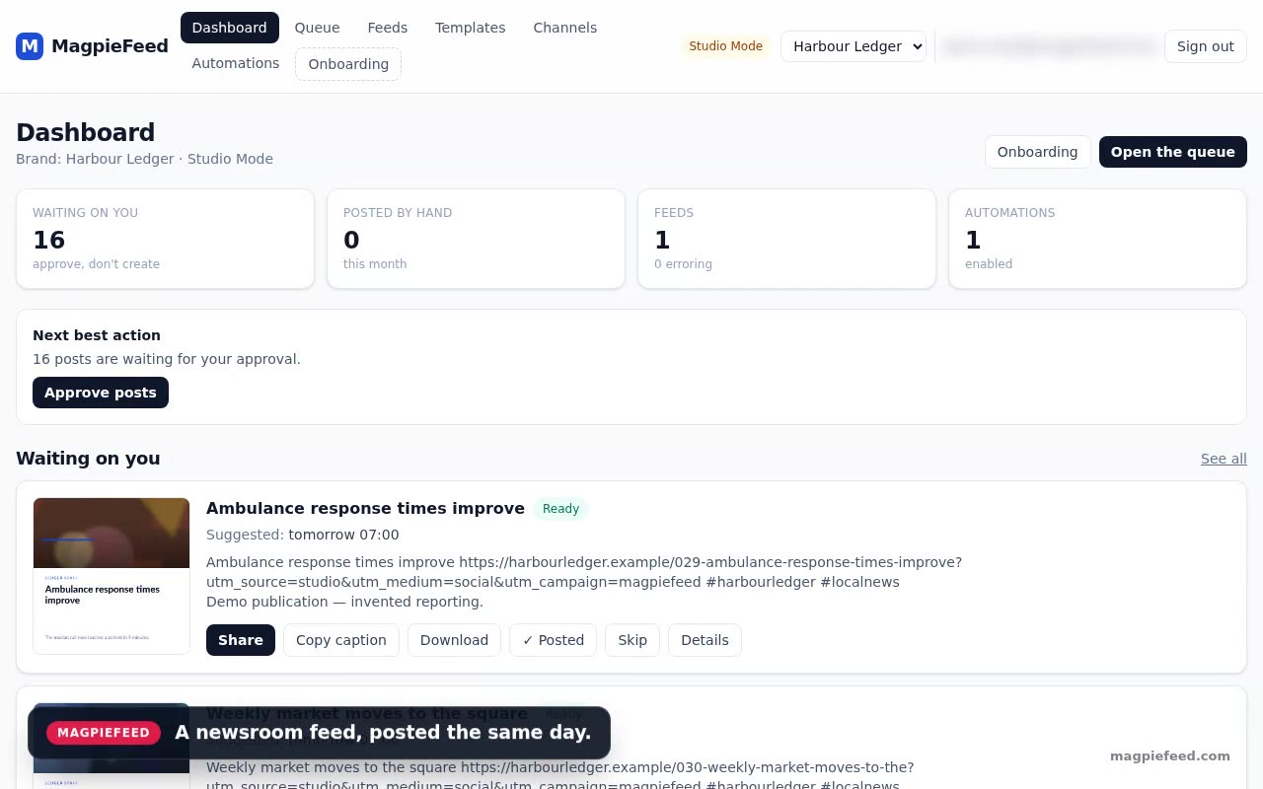Click the Ambulance response times improve title
The height and width of the screenshot is (789, 1263).
(365, 508)
